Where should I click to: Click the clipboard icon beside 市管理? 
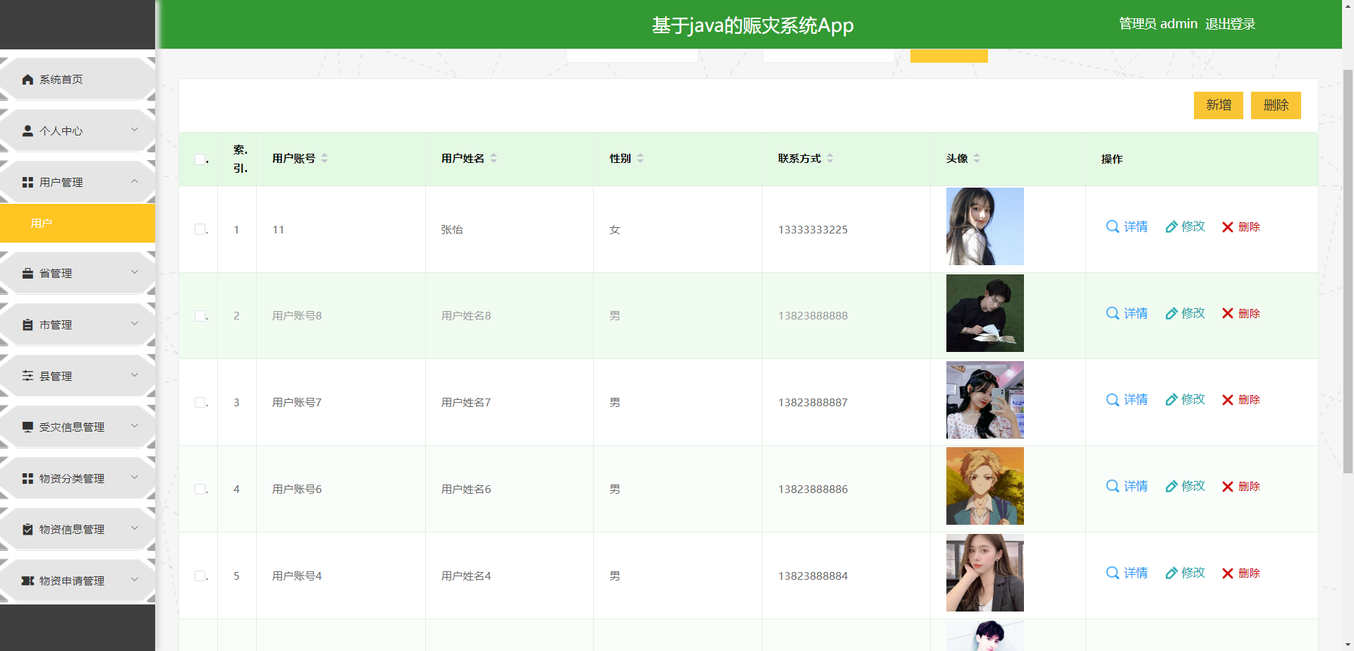click(x=28, y=325)
